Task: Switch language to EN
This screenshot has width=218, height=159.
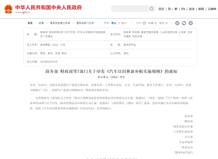Action: click(183, 9)
